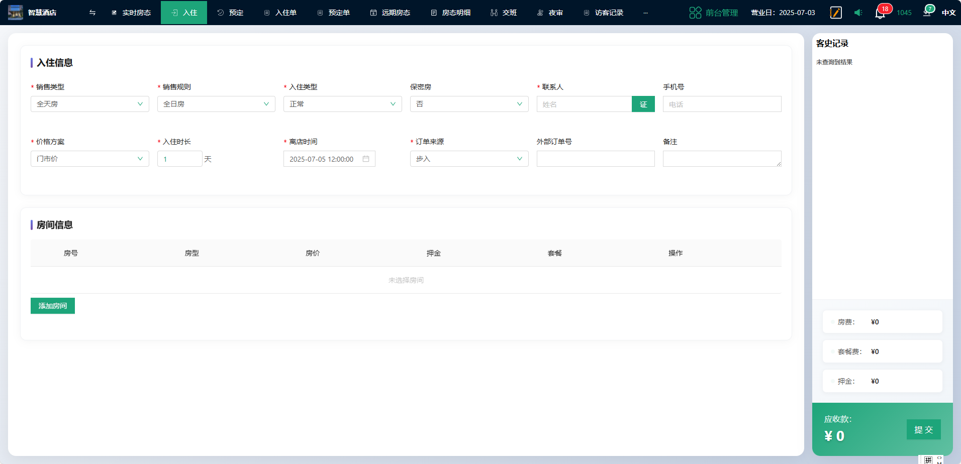Click the 房间信息 section heading
The width and height of the screenshot is (961, 464).
(55, 225)
